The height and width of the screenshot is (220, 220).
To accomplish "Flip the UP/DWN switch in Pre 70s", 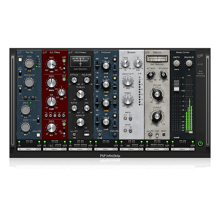I will 20,73.
